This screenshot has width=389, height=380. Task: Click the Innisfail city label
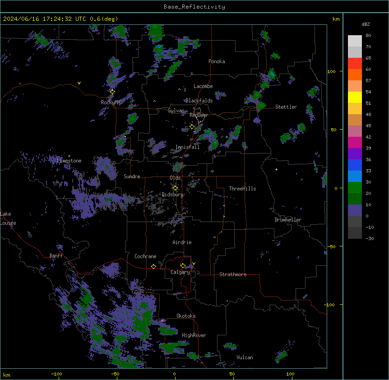(x=187, y=147)
